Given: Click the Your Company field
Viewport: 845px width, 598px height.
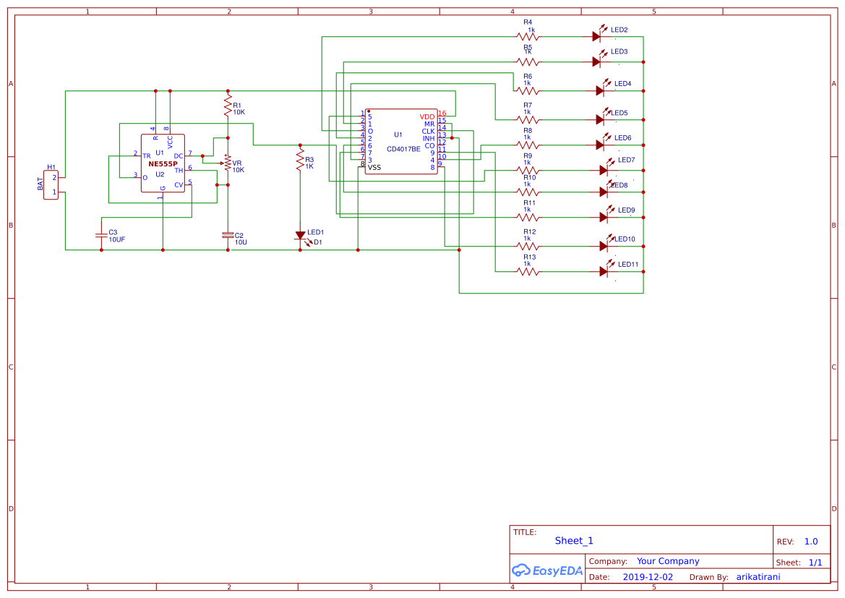Looking at the screenshot, I should [x=668, y=561].
